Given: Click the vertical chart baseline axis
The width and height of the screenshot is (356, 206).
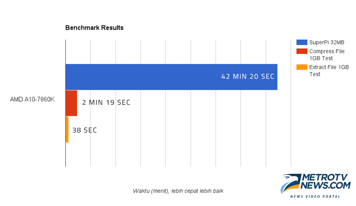Looking at the screenshot, I should coord(66,103).
